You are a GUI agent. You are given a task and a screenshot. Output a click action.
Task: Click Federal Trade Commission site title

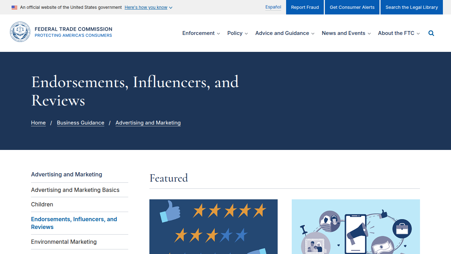73,29
